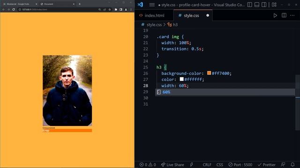Open the Chrome three-dot menu
Image resolution: width=300 pixels, height=168 pixels.
[x=131, y=9]
